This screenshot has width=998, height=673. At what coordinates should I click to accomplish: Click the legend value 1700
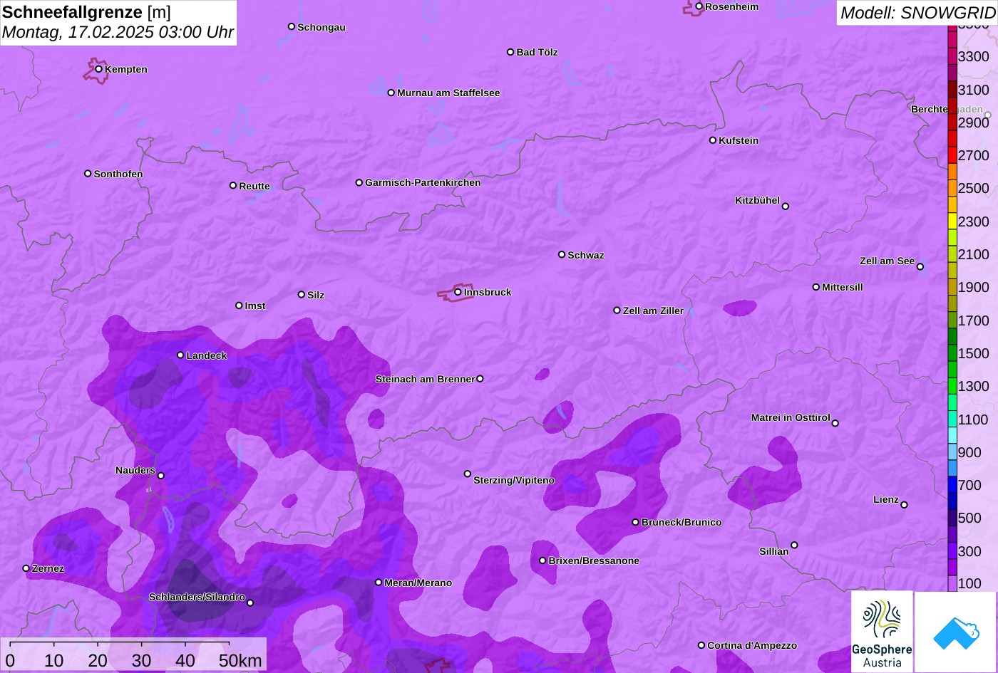pos(974,320)
